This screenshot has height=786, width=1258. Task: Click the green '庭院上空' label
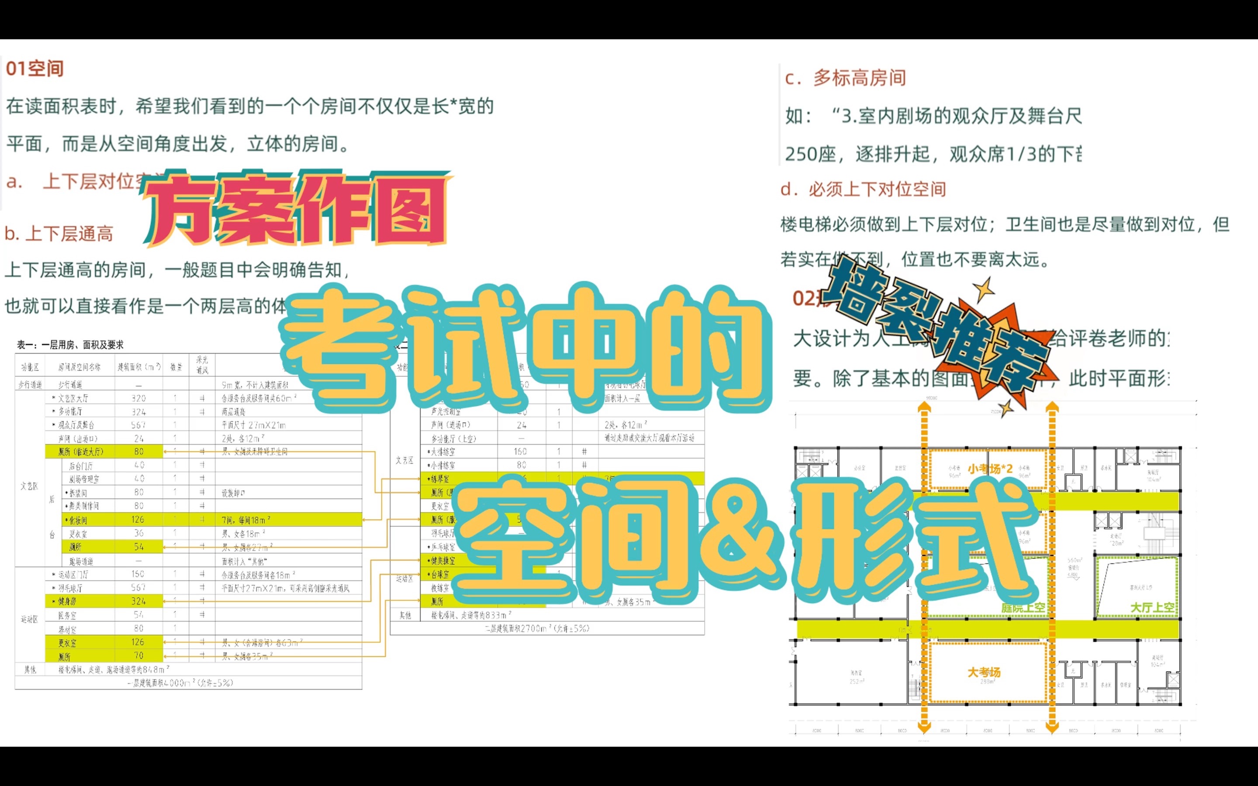point(1023,608)
